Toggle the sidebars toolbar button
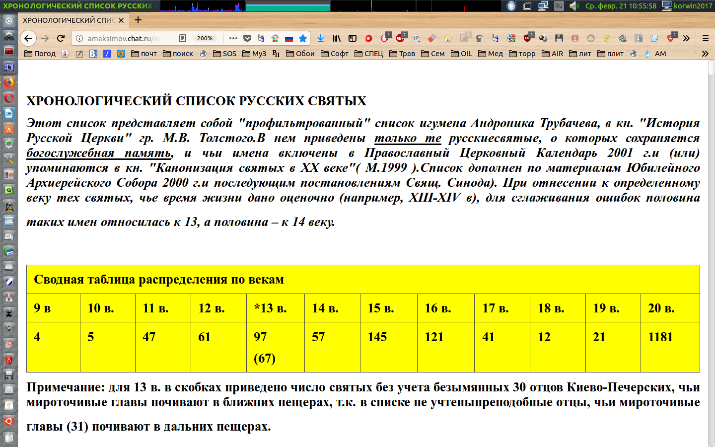Viewport: 715px width, 447px height. 353,38
